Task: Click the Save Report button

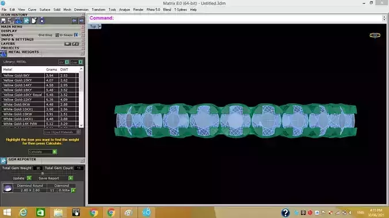Action: [49, 178]
